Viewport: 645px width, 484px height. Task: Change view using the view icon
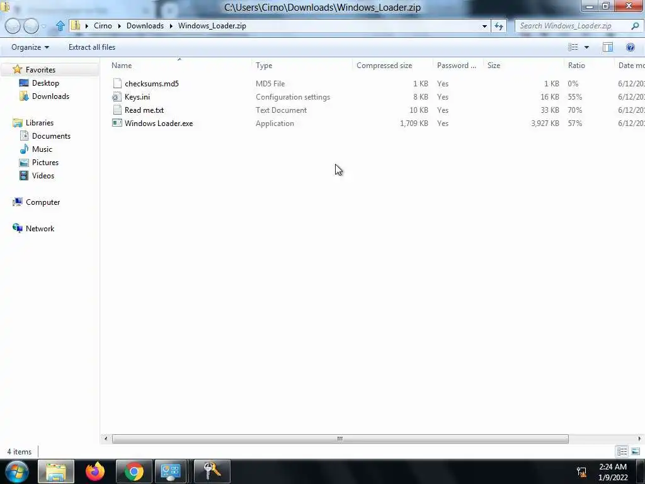tap(573, 47)
